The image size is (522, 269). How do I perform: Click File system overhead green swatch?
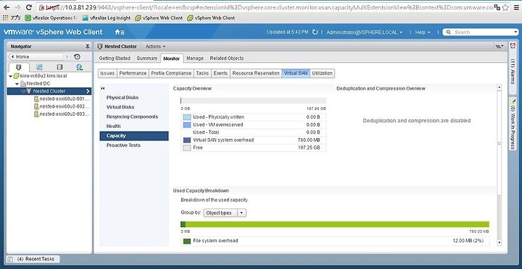pyautogui.click(x=187, y=241)
